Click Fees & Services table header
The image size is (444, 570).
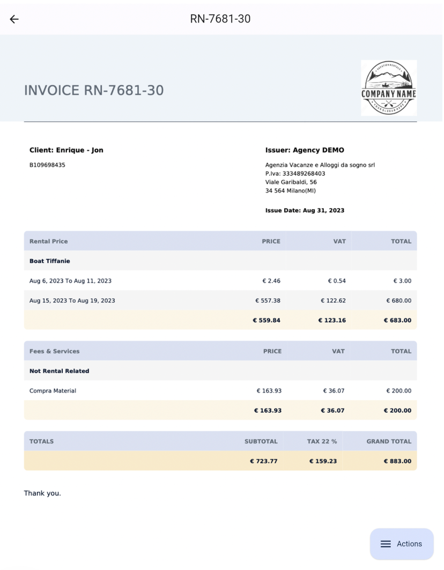pyautogui.click(x=220, y=351)
